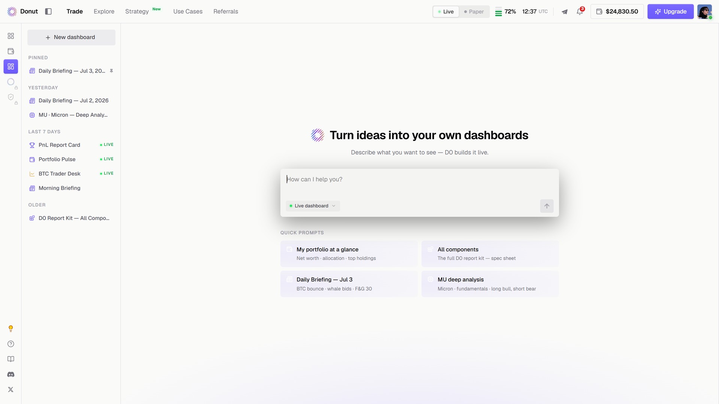Open the $24,830.50 wallet balance
Screen dimensions: 719x404
pos(617,12)
